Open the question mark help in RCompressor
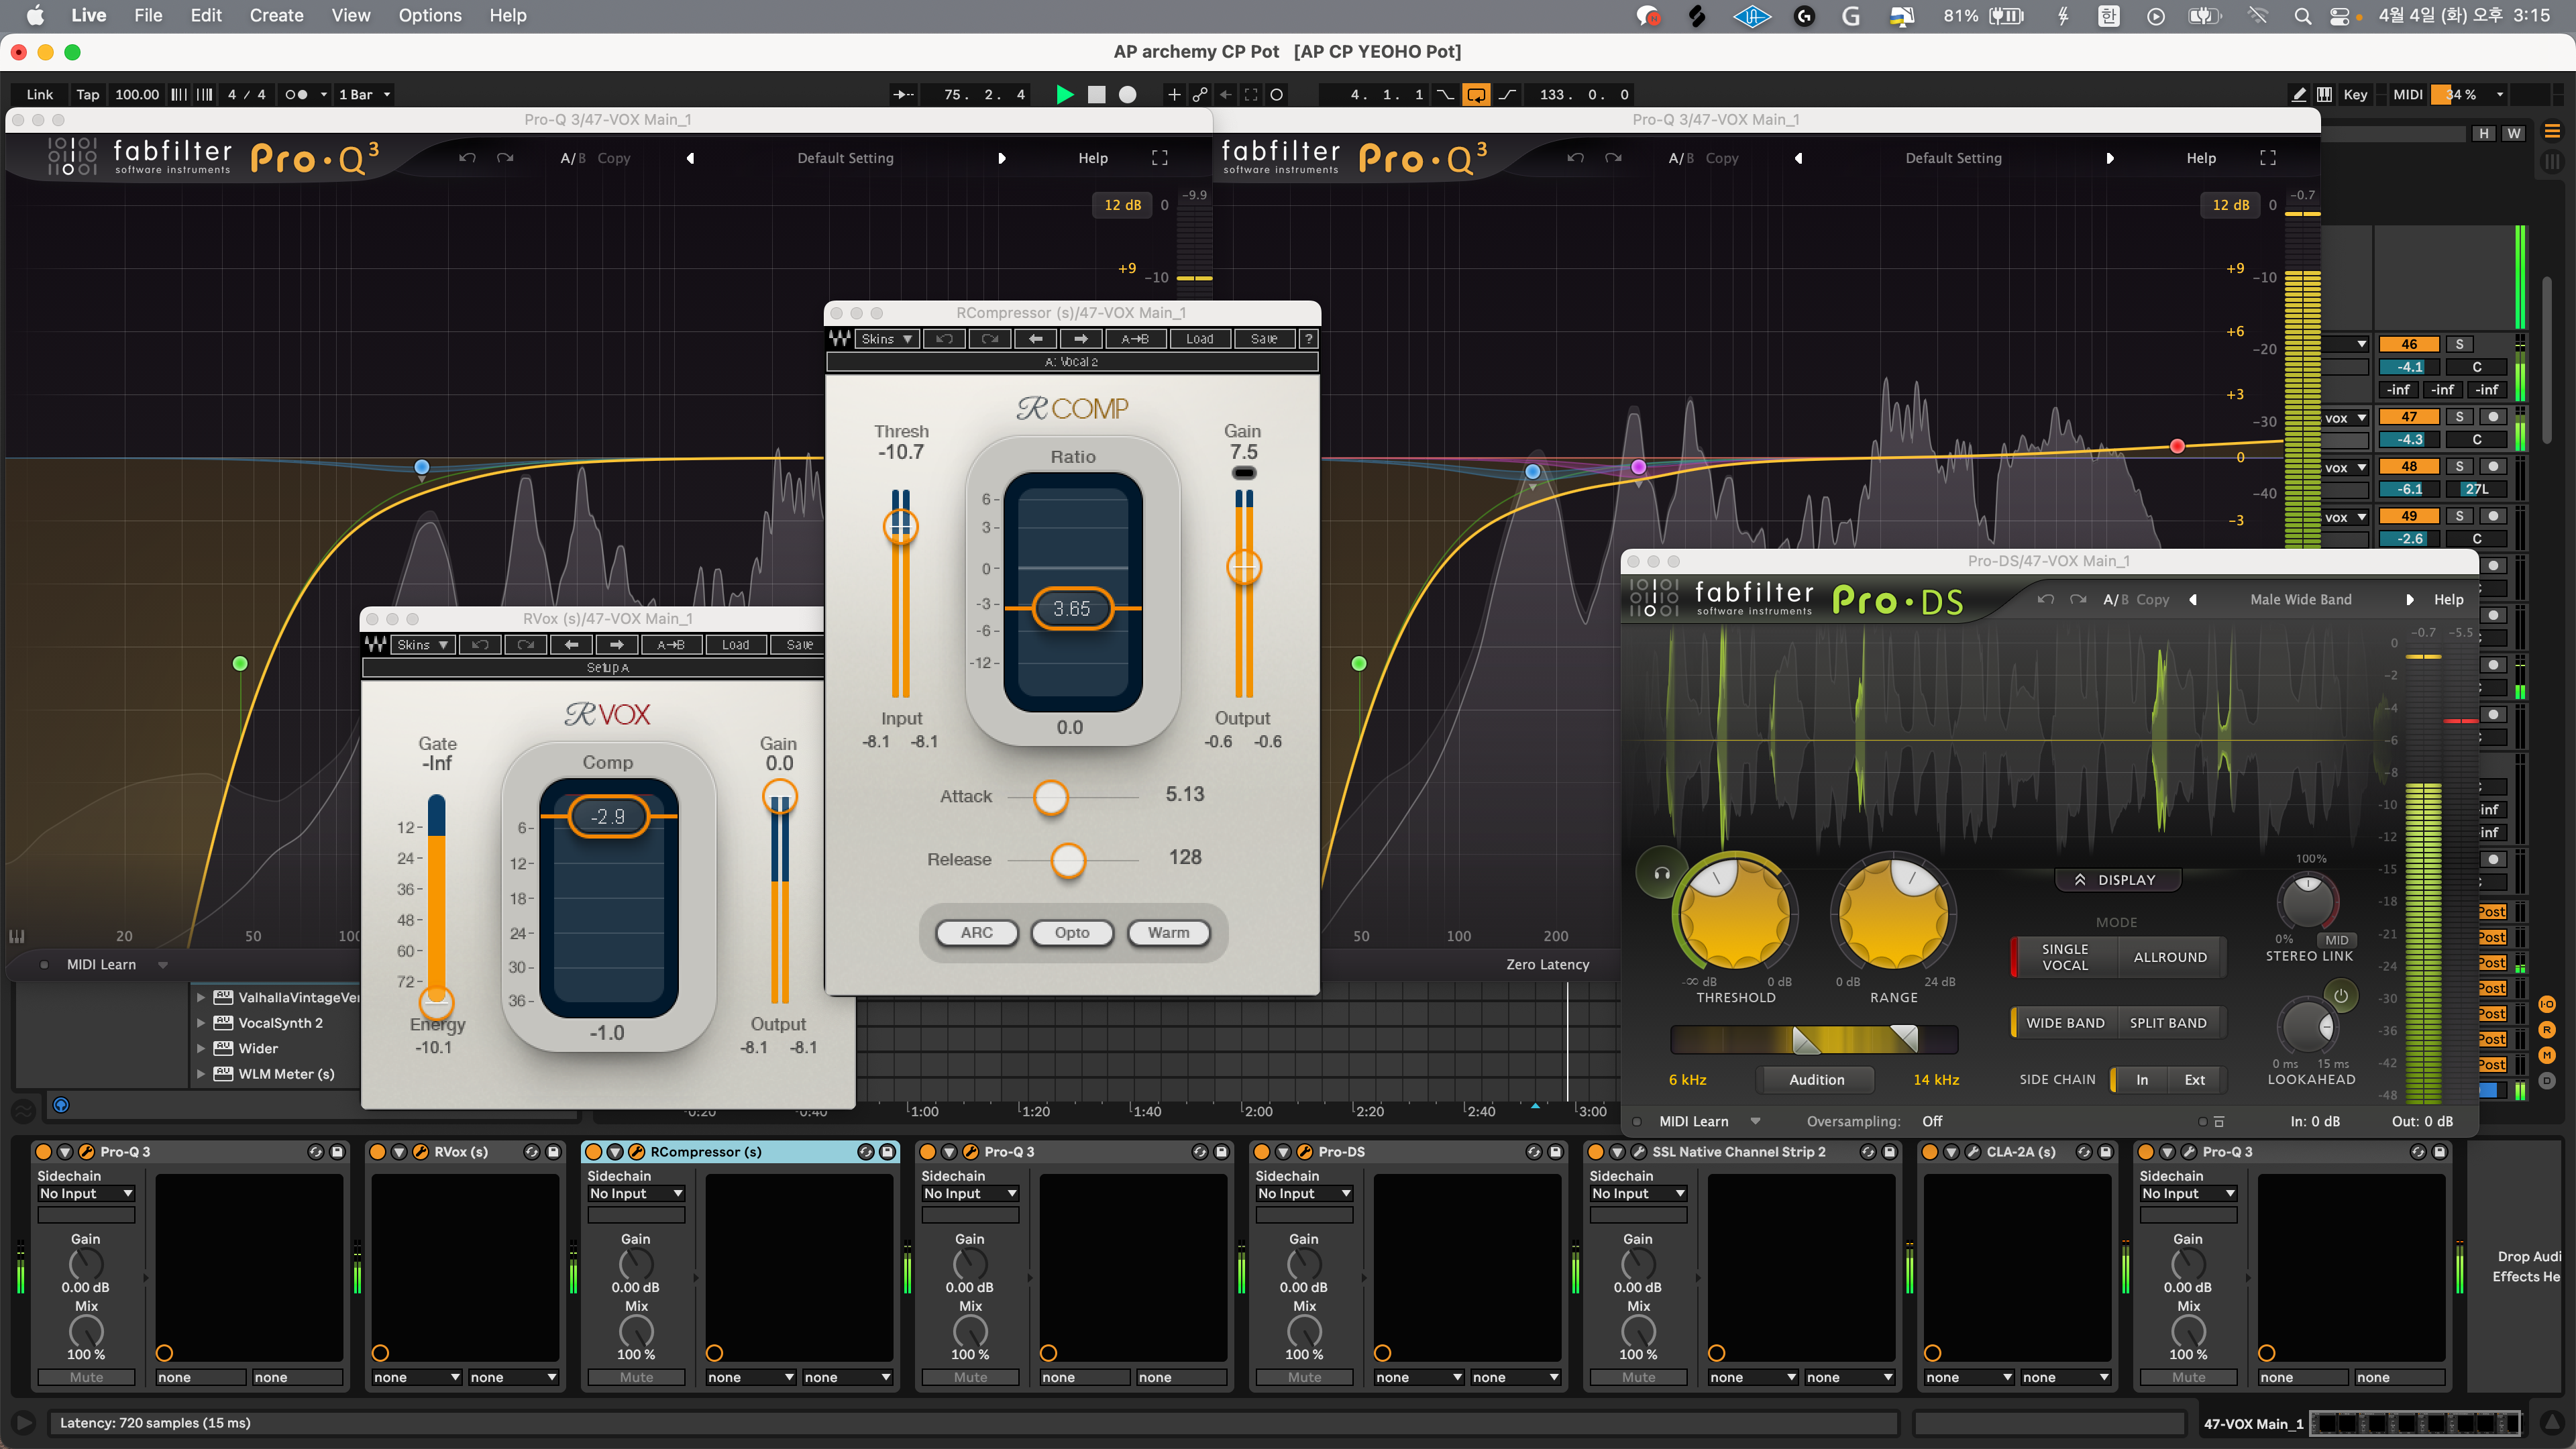The height and width of the screenshot is (1449, 2576). pyautogui.click(x=1308, y=339)
